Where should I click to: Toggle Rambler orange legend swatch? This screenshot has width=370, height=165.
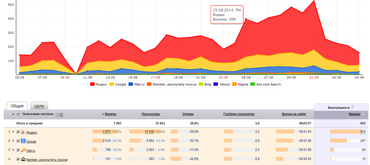(x=149, y=84)
